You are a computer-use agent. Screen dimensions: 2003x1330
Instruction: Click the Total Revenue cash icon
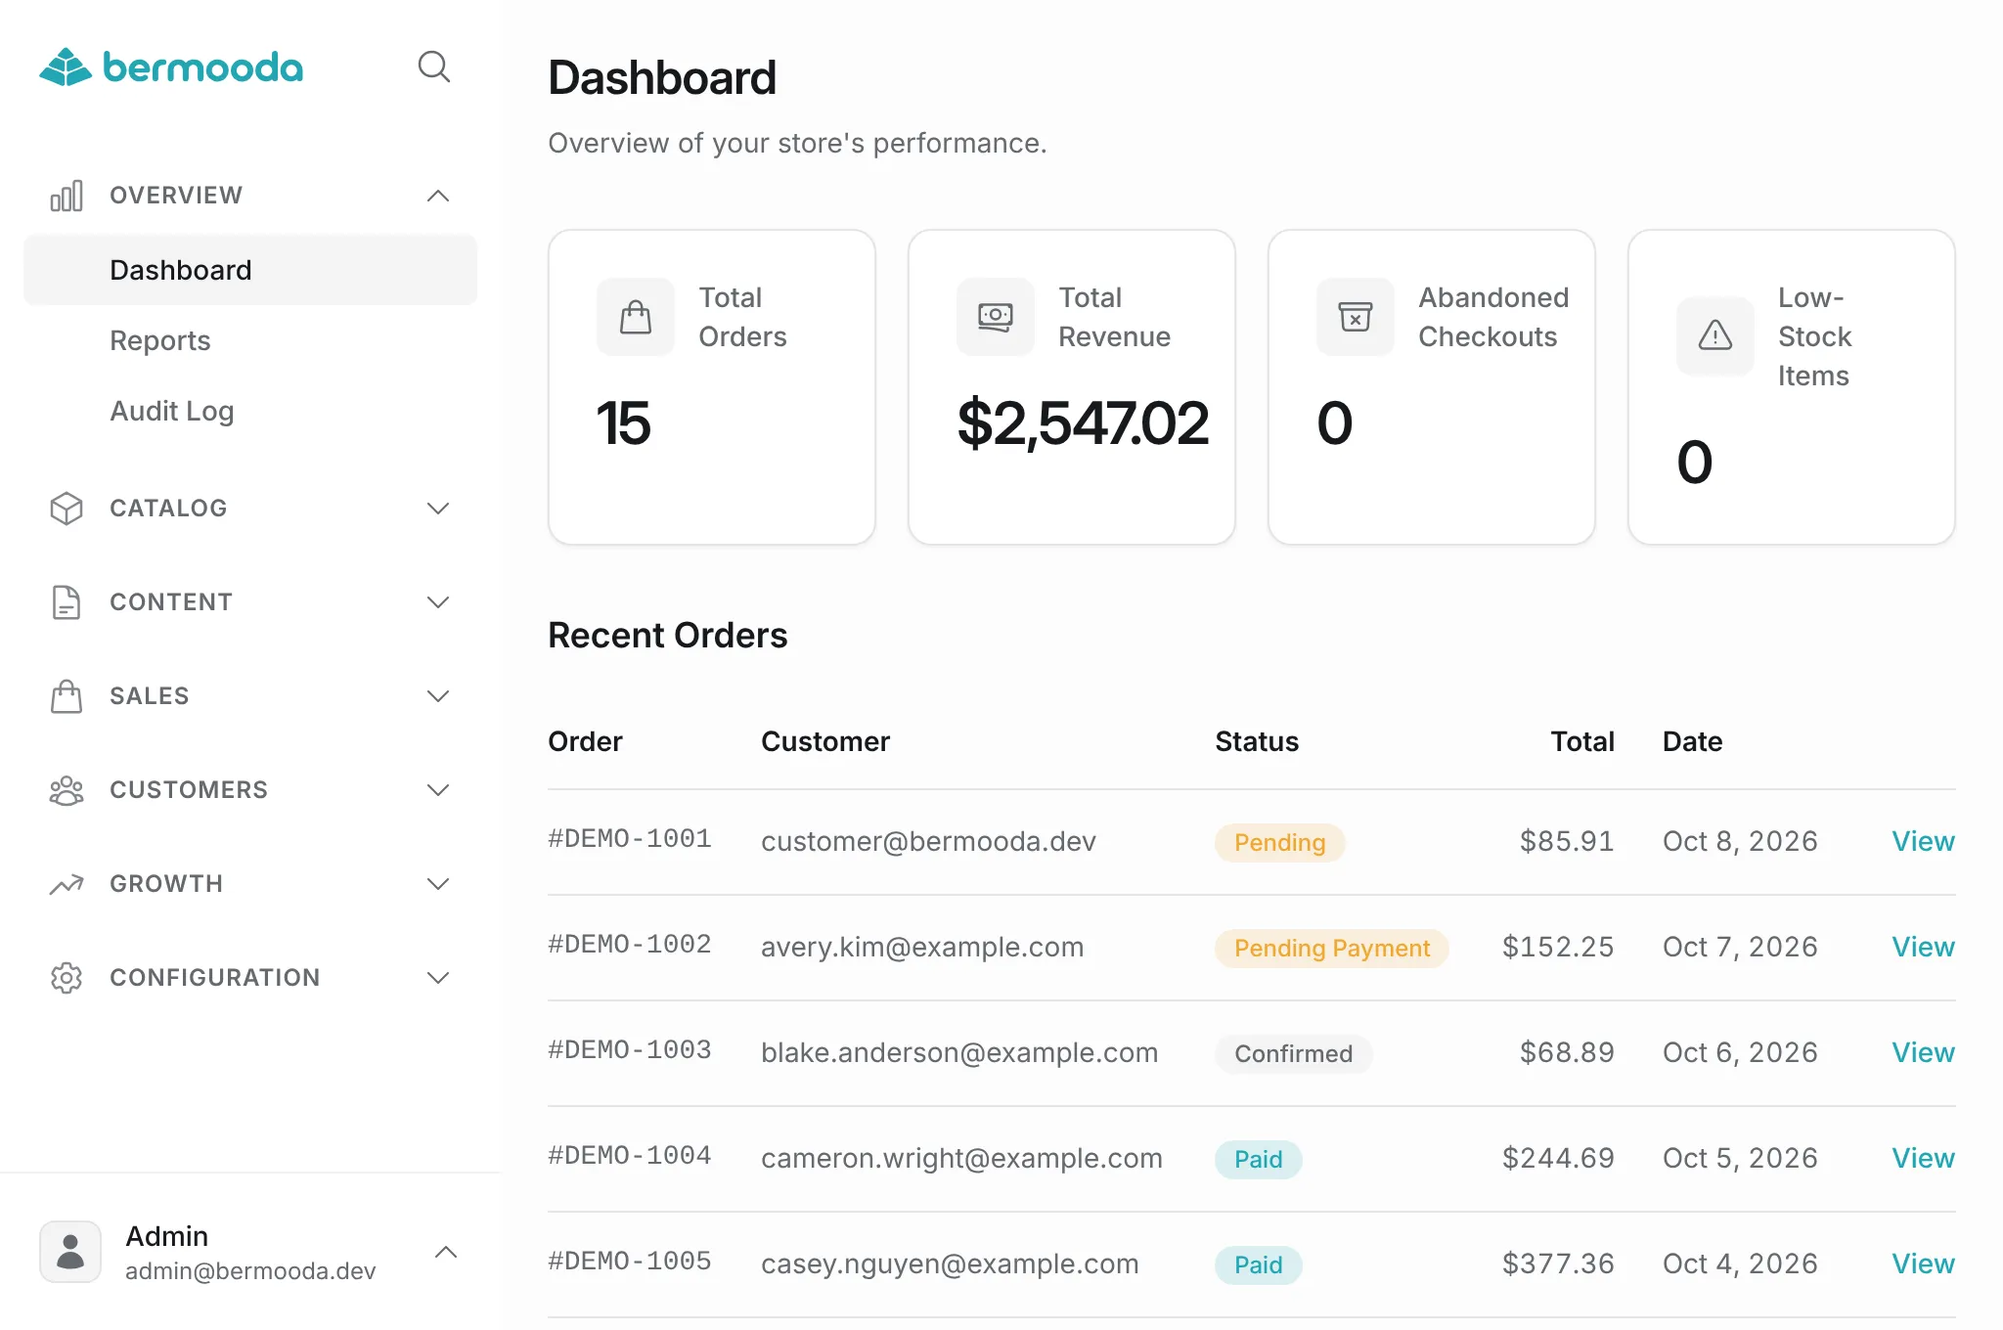pyautogui.click(x=996, y=317)
